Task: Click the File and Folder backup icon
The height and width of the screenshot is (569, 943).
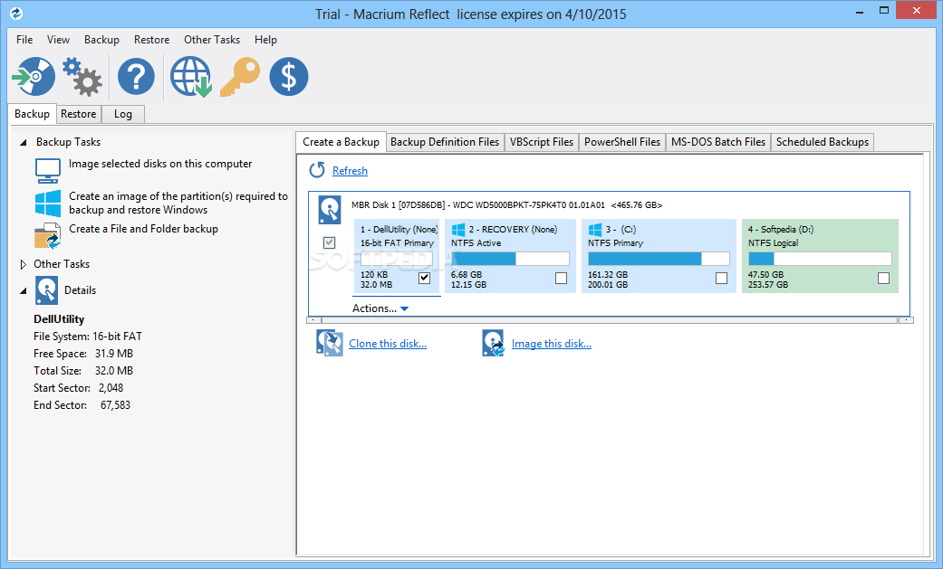Action: 47,235
